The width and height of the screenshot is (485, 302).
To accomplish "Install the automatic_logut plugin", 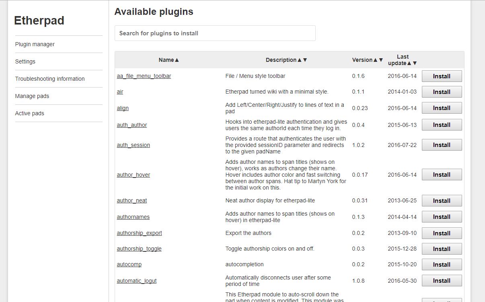I will pyautogui.click(x=441, y=281).
